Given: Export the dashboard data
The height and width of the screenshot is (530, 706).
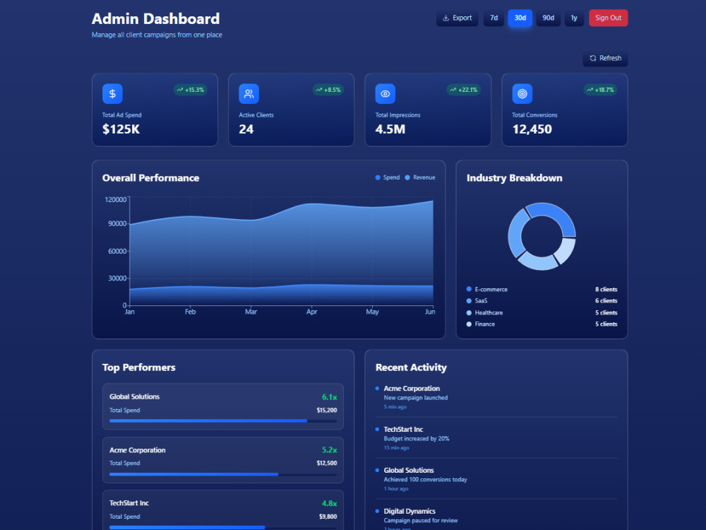Looking at the screenshot, I should [457, 18].
